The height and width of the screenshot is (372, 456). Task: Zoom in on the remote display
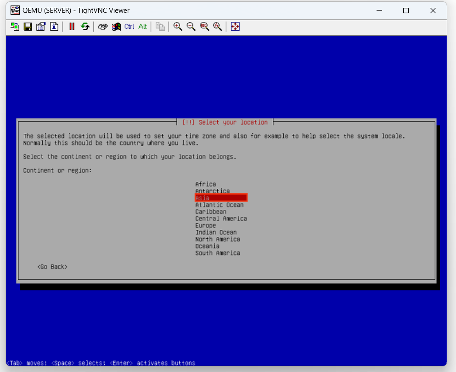[x=178, y=27]
